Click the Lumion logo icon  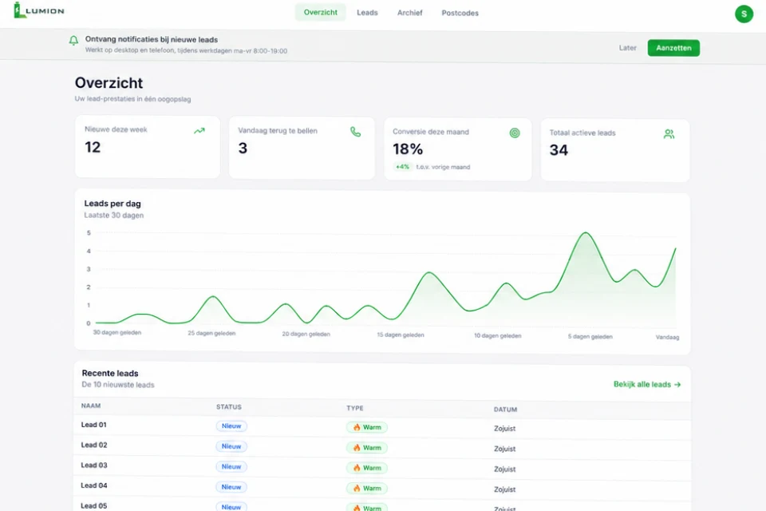(19, 10)
